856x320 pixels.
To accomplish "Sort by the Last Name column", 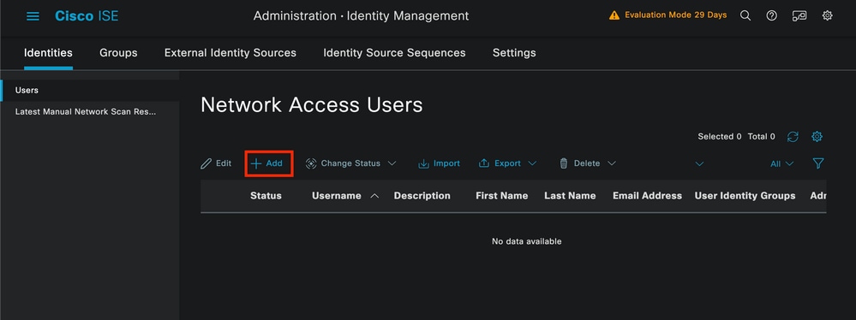I will (570, 196).
